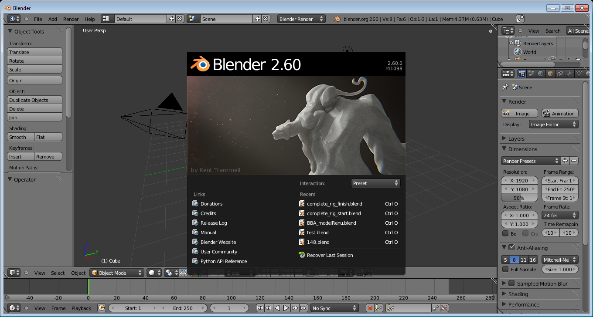Click the Smooth shading button
The height and width of the screenshot is (317, 593).
click(x=21, y=137)
